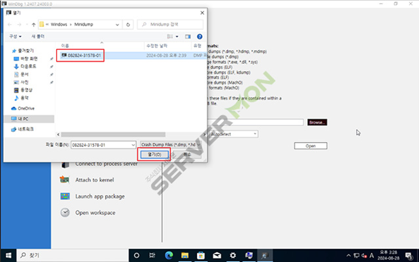Click the forward navigation arrow

coord(19,25)
